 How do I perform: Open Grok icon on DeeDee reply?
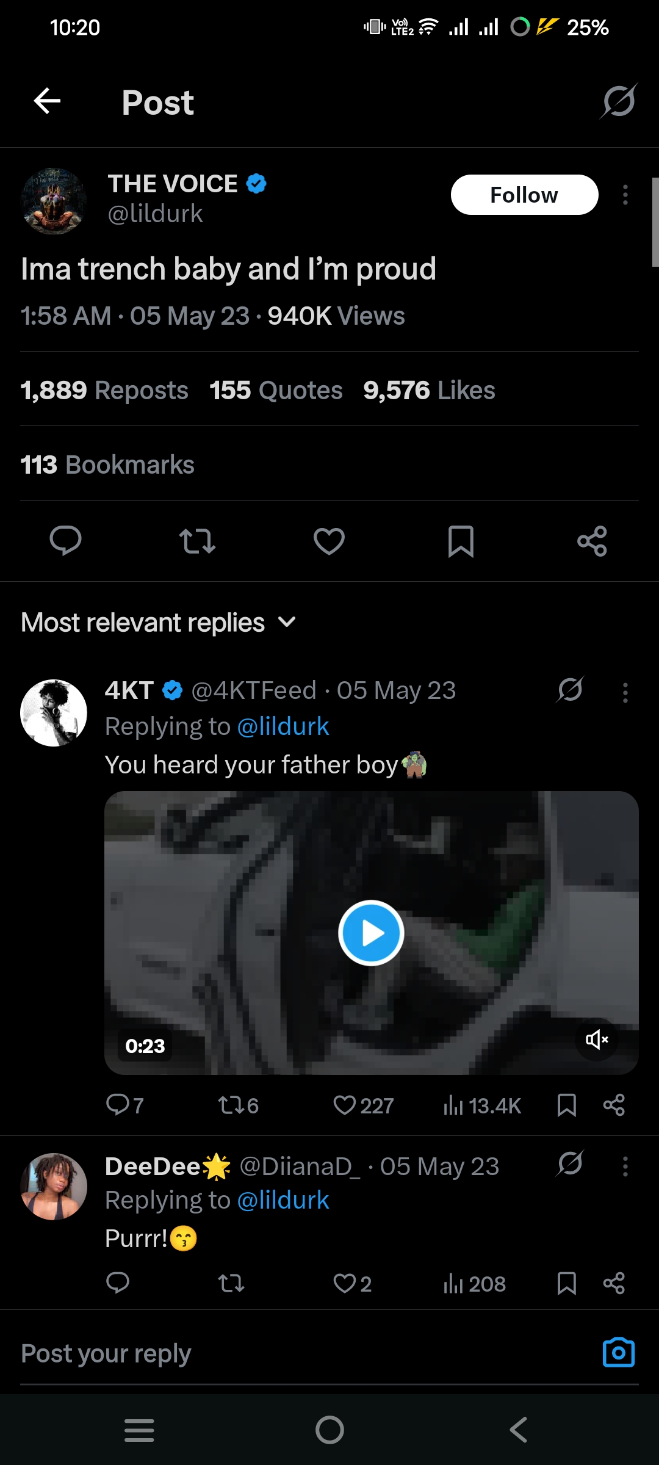[x=570, y=1163]
